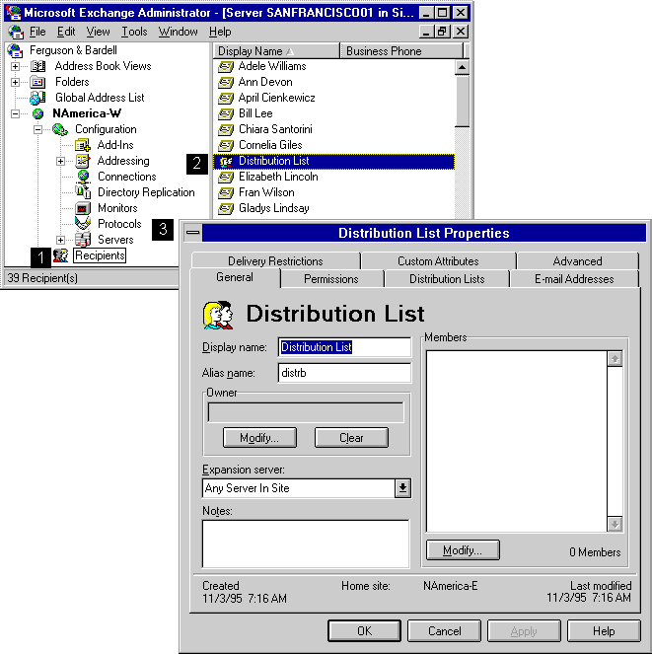
Task: Click the mailbox icon beside Bill Lee
Action: [x=226, y=113]
